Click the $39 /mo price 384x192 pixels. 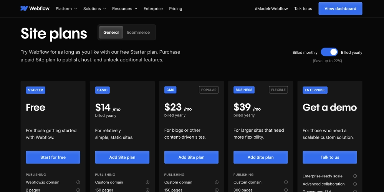click(x=247, y=108)
